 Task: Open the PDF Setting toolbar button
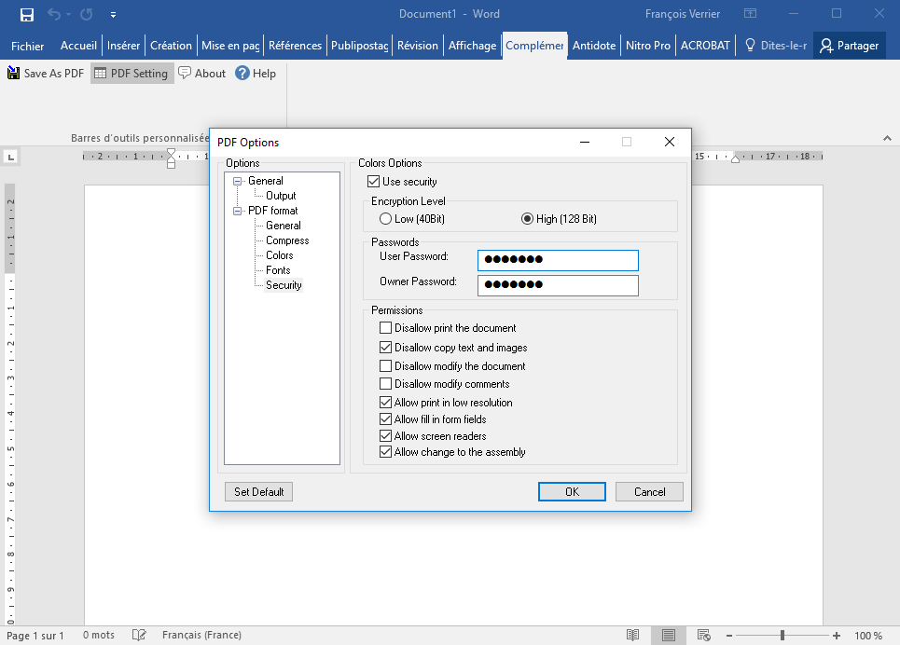[132, 74]
